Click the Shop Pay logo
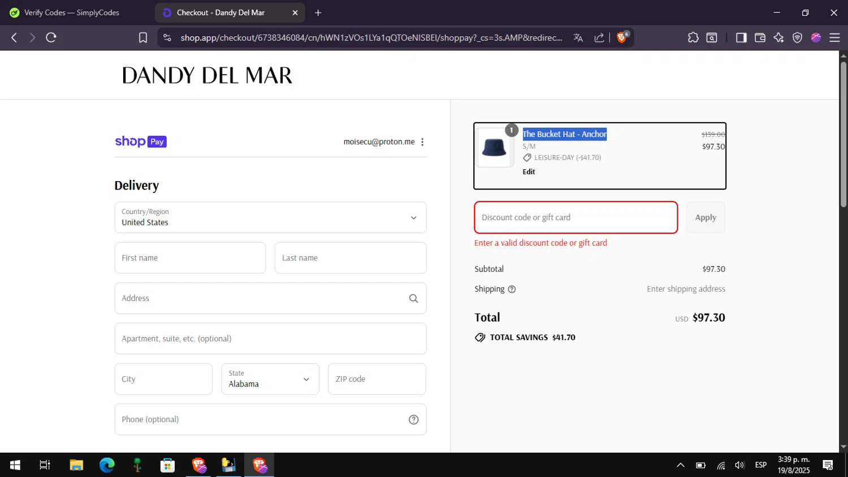The image size is (848, 477). click(x=141, y=141)
